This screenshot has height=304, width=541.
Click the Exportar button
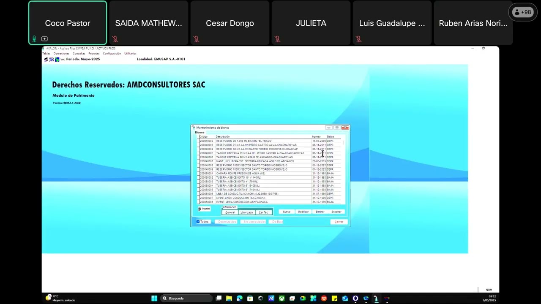click(336, 212)
